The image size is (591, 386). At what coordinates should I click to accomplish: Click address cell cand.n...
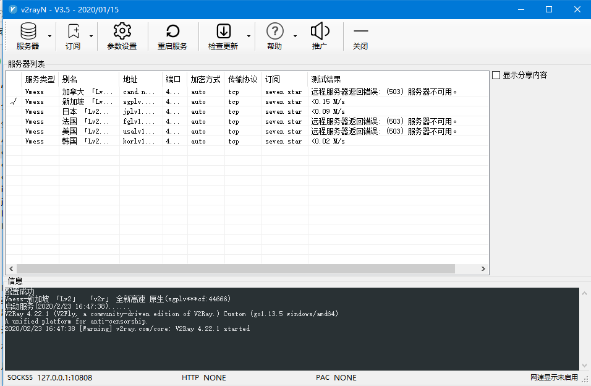138,92
